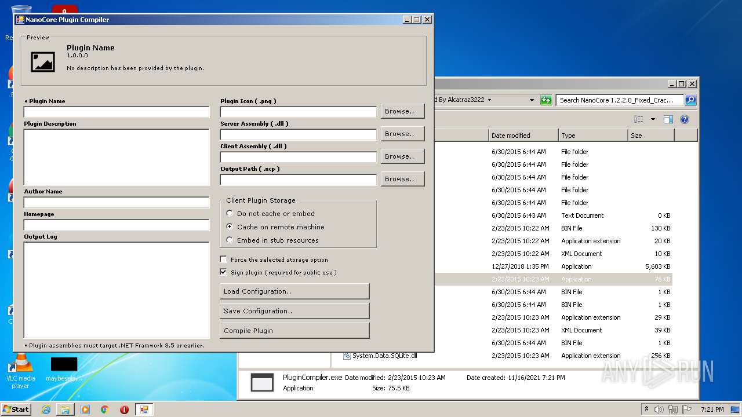
Task: Click the network tray icon
Action: [673, 409]
